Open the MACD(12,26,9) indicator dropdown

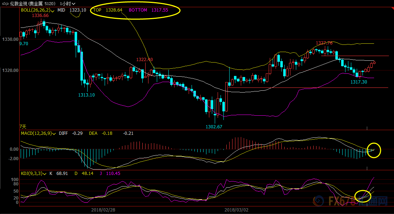click(38, 133)
